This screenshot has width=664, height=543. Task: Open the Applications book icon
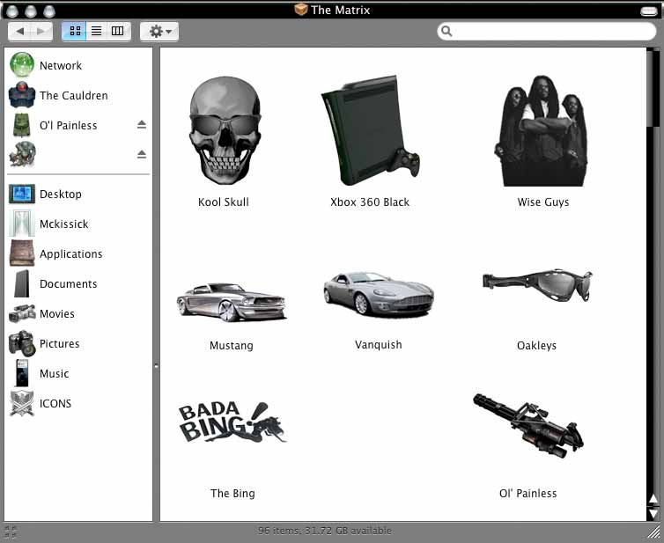(22, 253)
